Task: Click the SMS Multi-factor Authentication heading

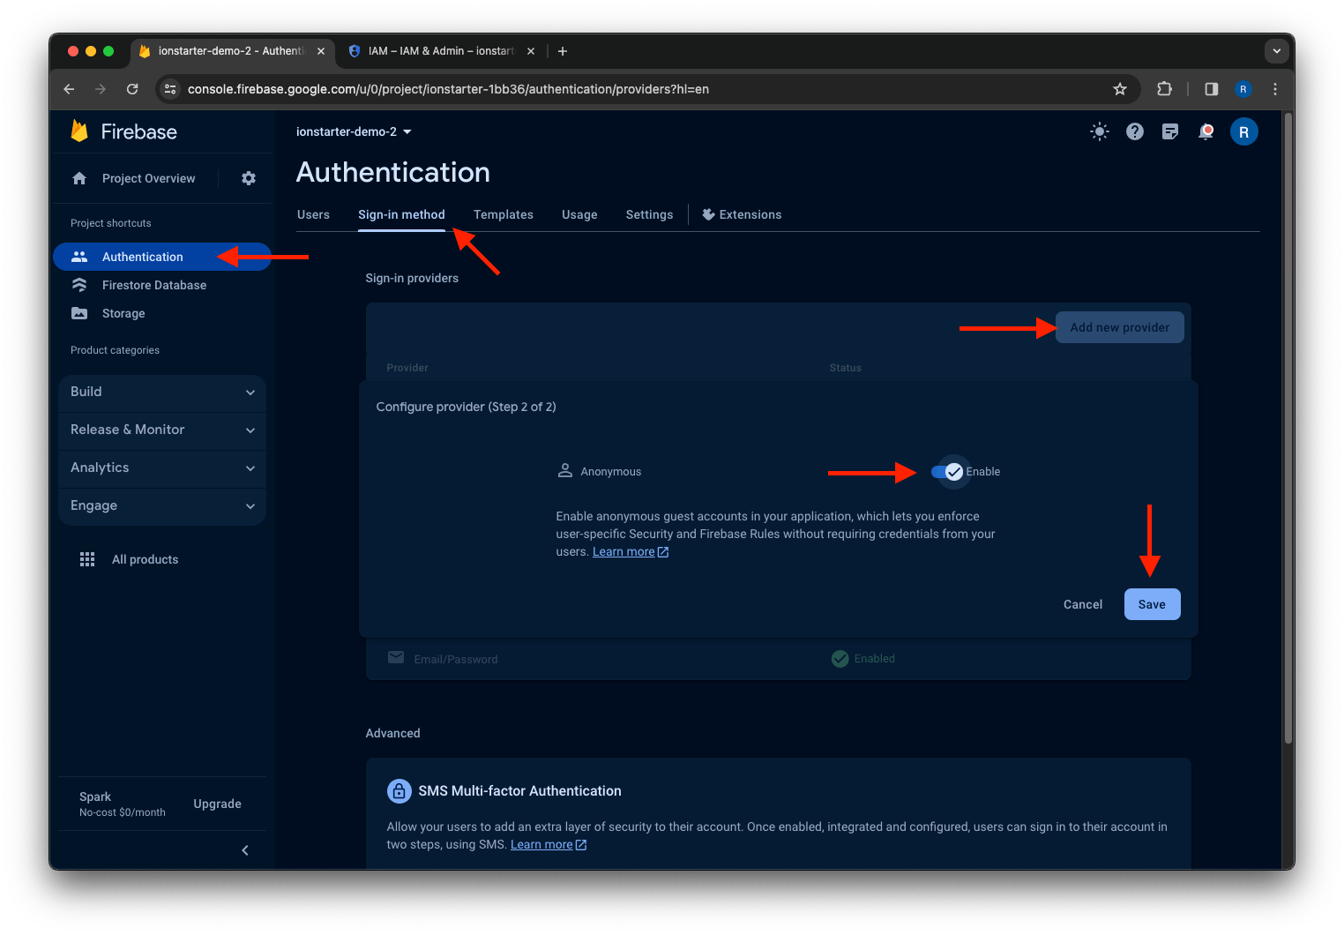Action: click(519, 791)
